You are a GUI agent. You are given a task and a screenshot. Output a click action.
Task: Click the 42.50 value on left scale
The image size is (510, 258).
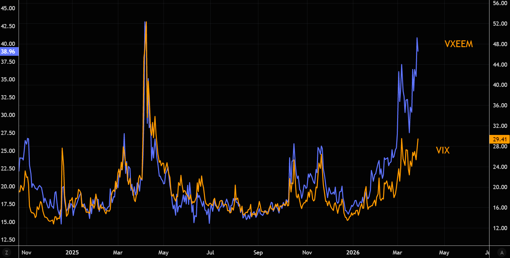[8, 26]
